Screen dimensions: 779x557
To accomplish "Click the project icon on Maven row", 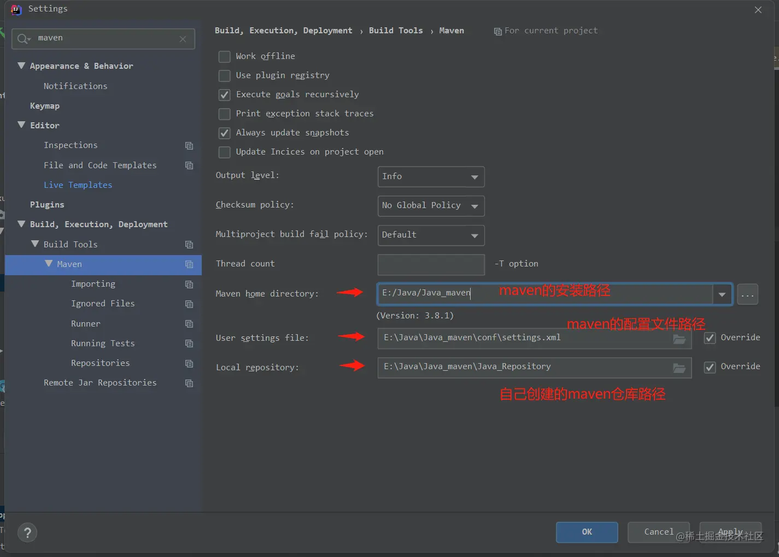I will point(189,264).
